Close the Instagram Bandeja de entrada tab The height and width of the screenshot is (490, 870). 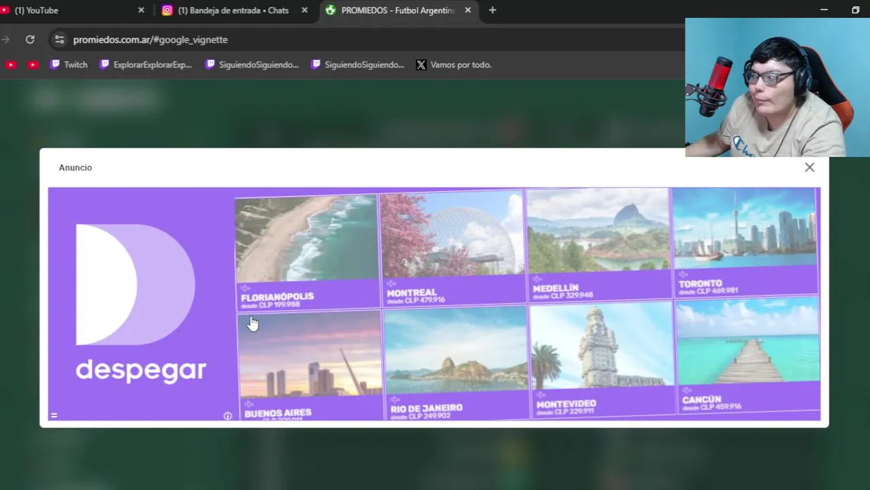coord(304,10)
